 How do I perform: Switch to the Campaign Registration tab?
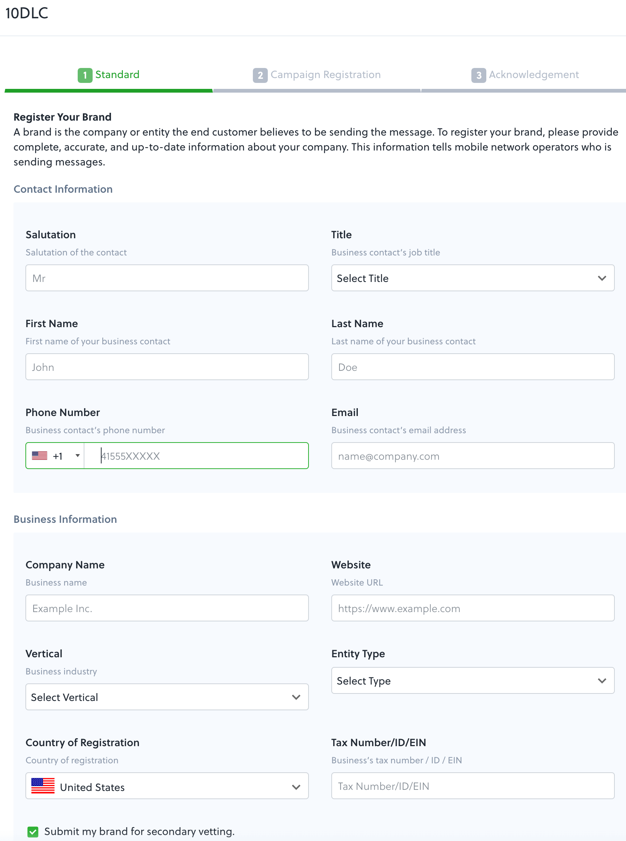(325, 75)
